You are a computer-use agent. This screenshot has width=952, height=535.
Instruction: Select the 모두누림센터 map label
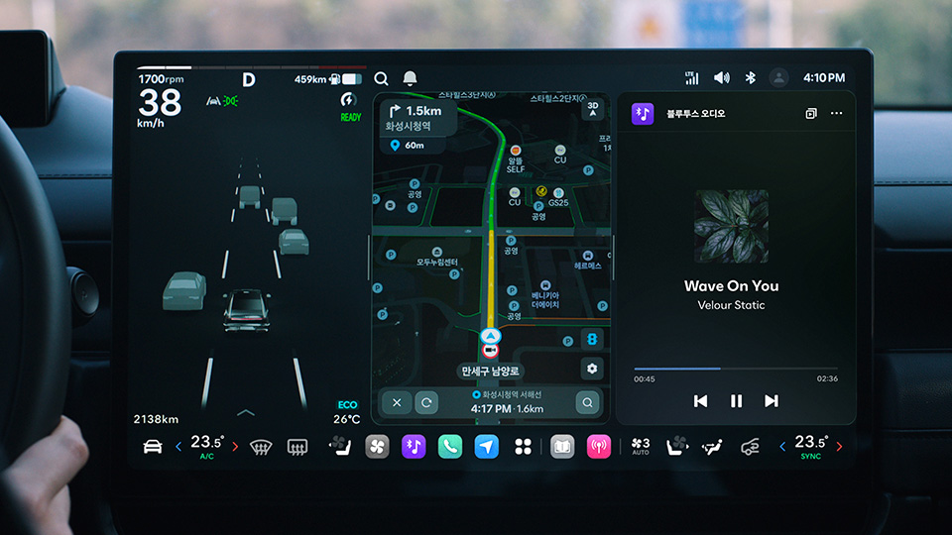[x=436, y=258]
